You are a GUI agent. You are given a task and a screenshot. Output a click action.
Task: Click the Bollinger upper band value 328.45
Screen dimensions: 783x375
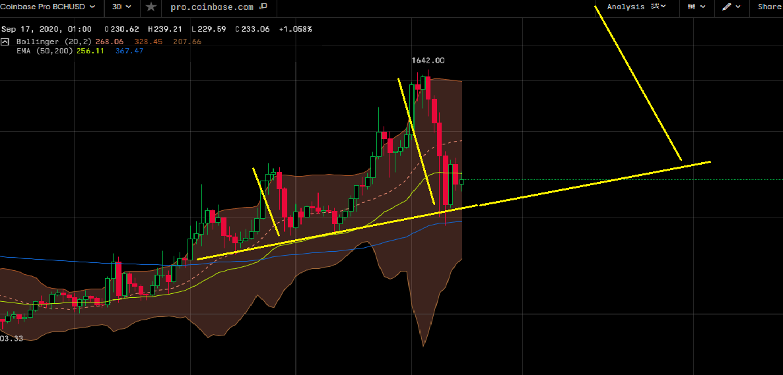pyautogui.click(x=148, y=42)
